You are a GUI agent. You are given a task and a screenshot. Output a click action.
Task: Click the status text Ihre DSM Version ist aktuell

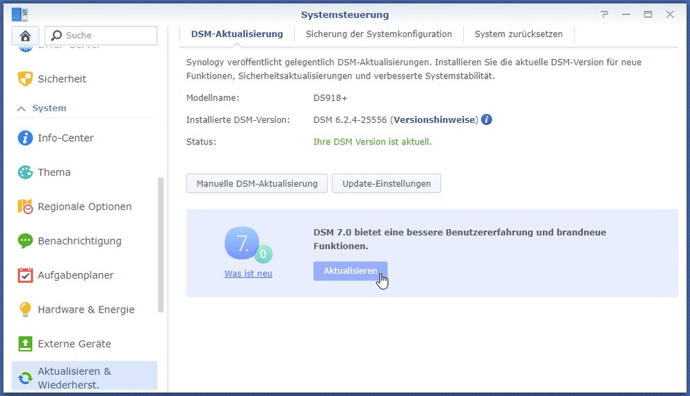[373, 142]
